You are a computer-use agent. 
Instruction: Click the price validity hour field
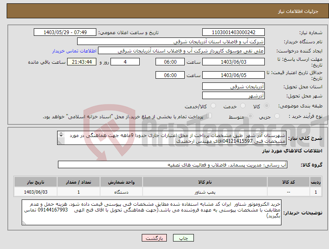(170, 75)
